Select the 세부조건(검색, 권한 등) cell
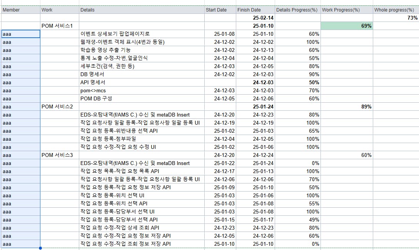 (142, 66)
